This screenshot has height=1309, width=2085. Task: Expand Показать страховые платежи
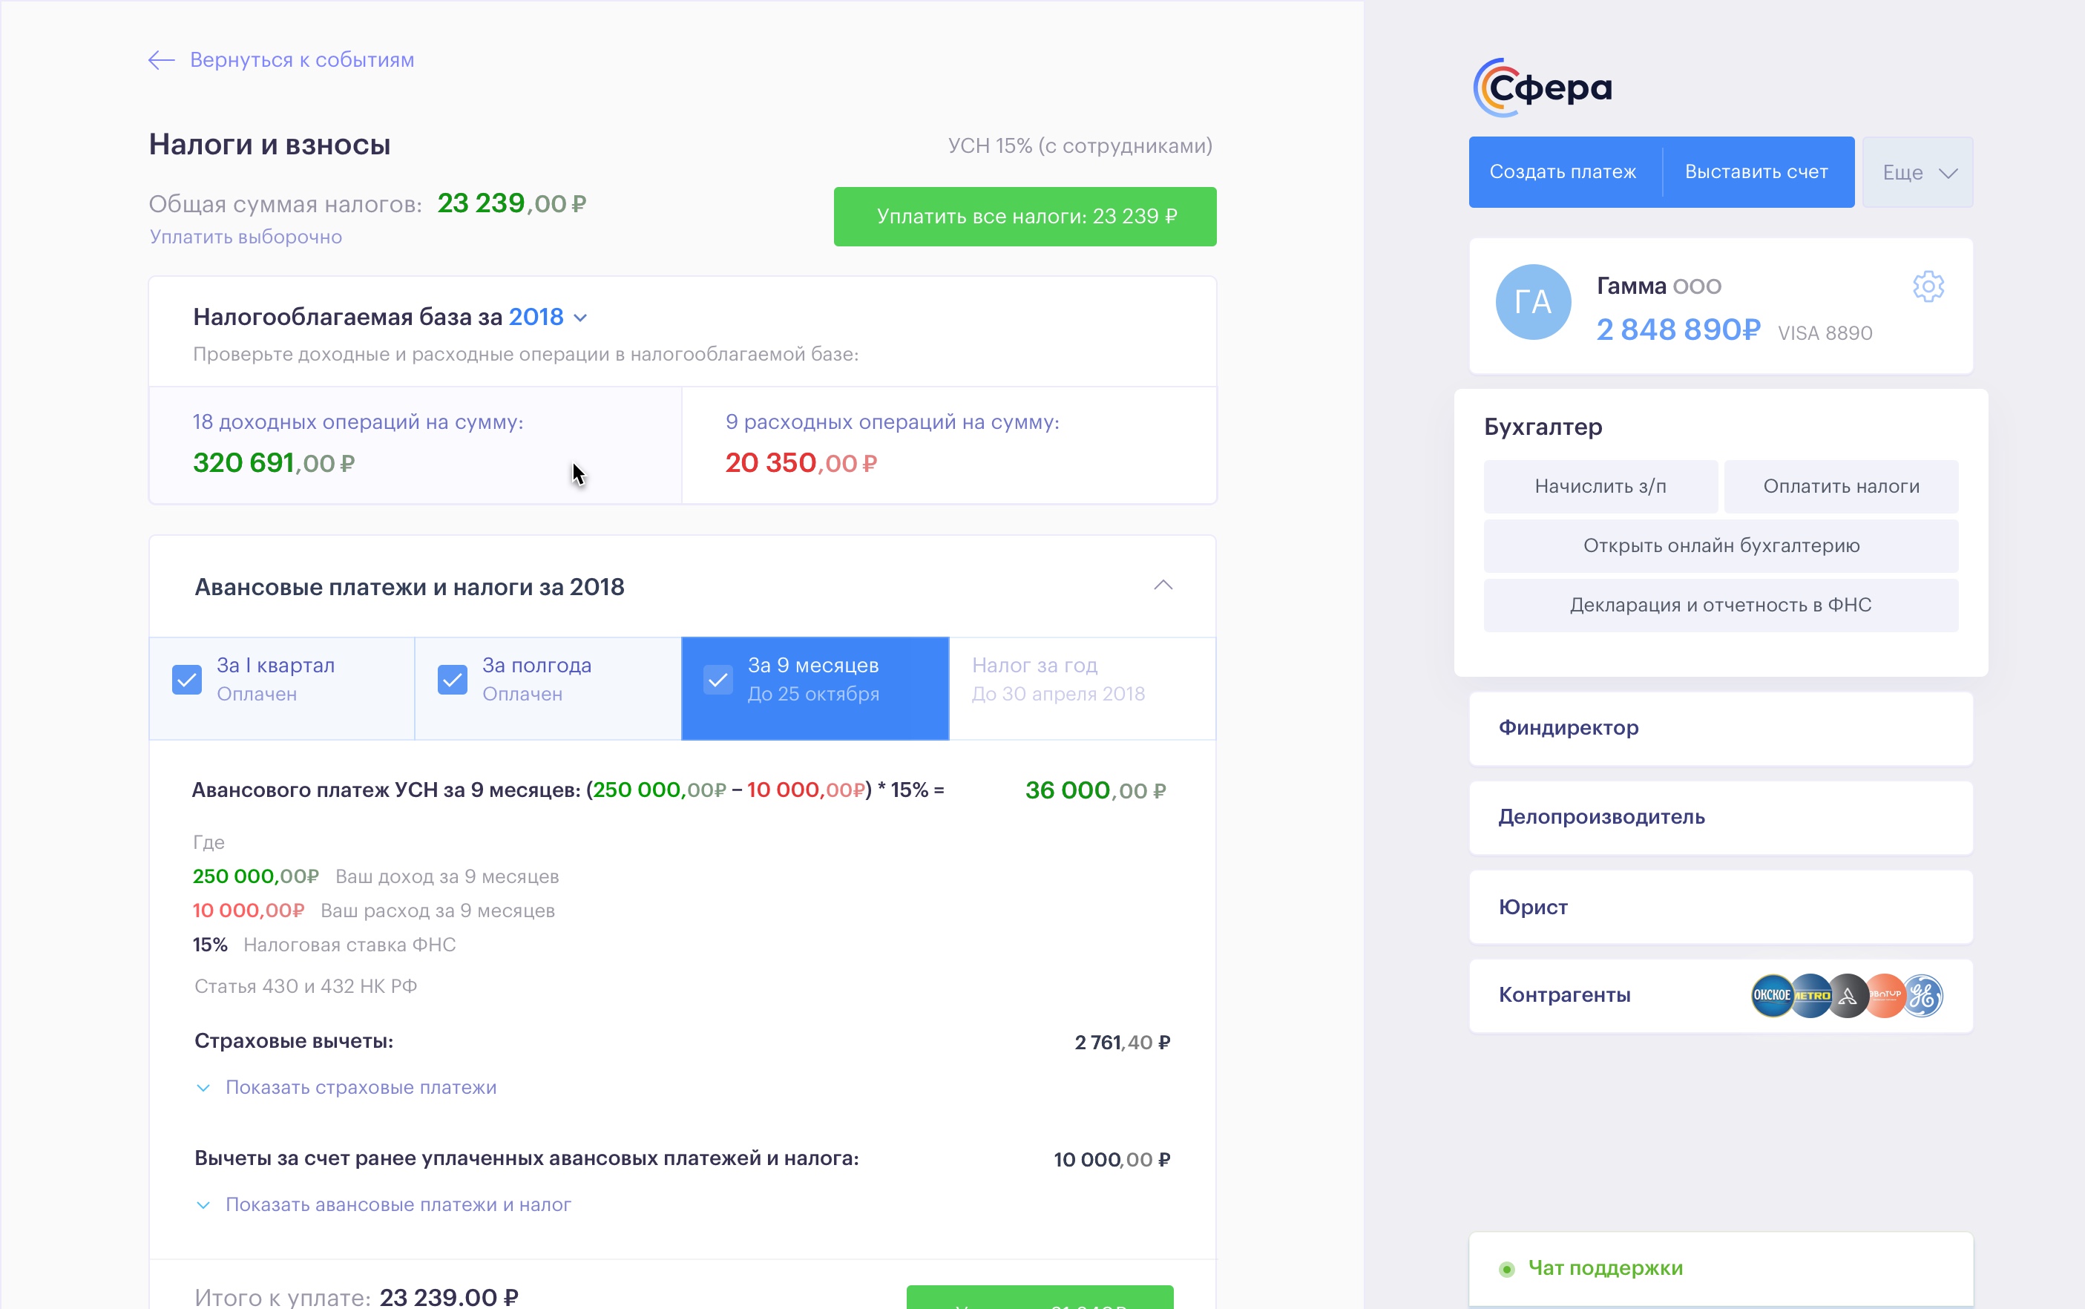click(x=360, y=1087)
